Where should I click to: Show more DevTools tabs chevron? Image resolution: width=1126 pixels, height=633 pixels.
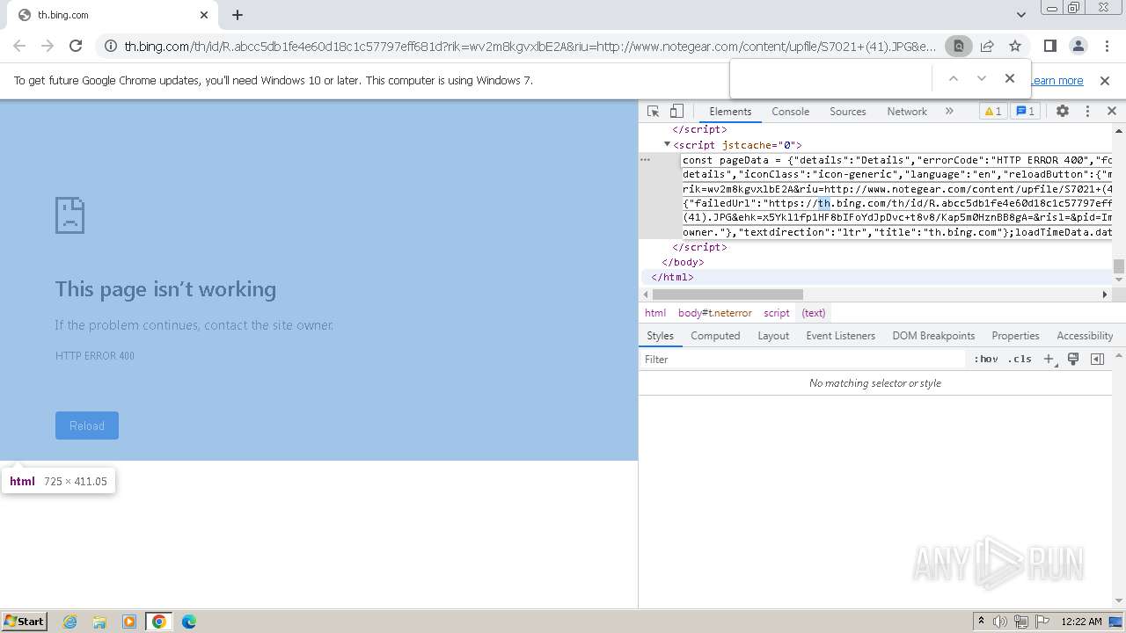[949, 112]
